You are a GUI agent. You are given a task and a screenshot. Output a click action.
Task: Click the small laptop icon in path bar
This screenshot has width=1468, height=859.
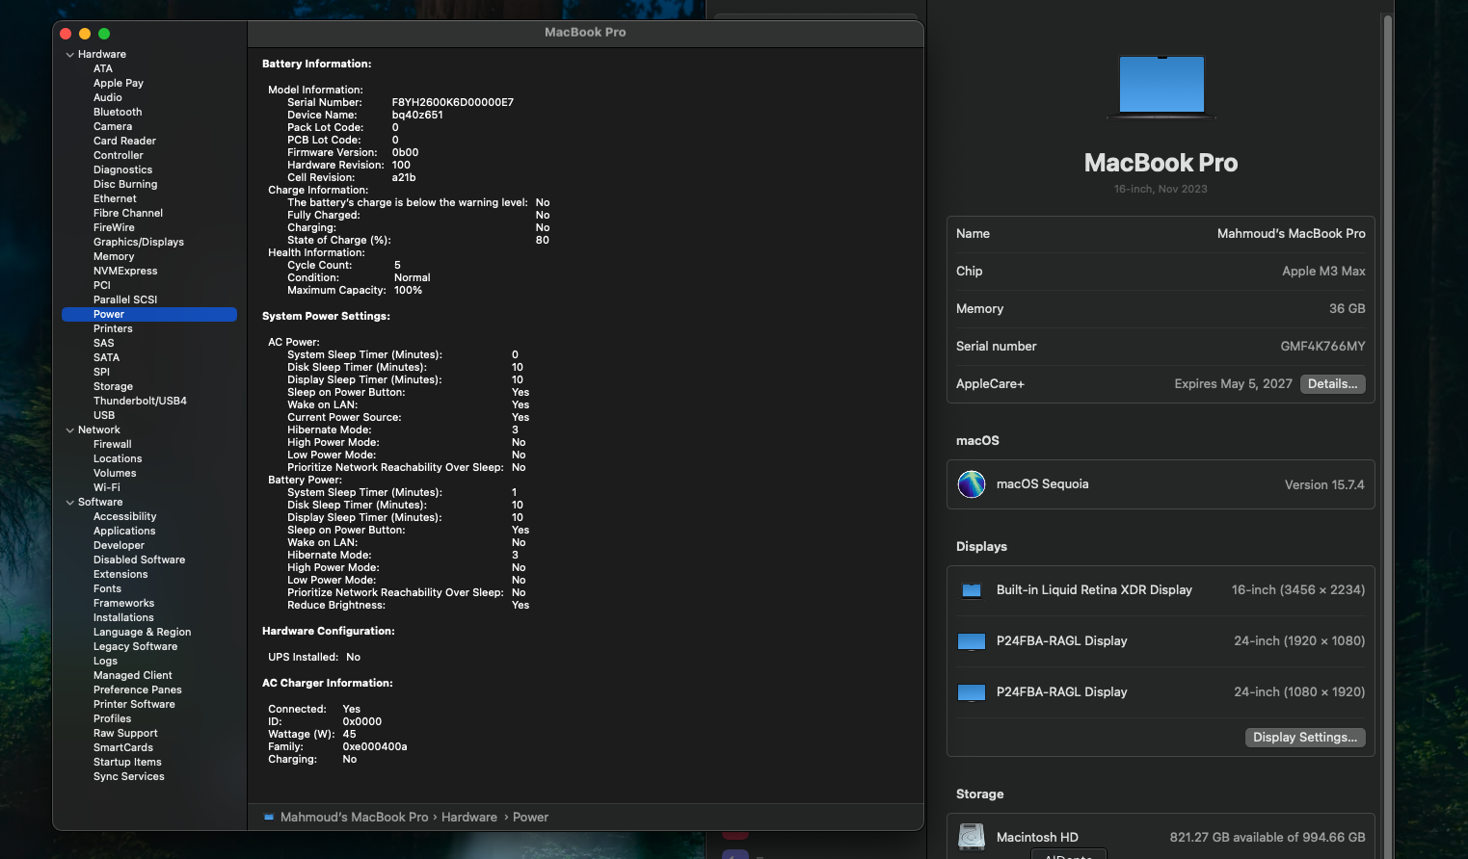(269, 818)
